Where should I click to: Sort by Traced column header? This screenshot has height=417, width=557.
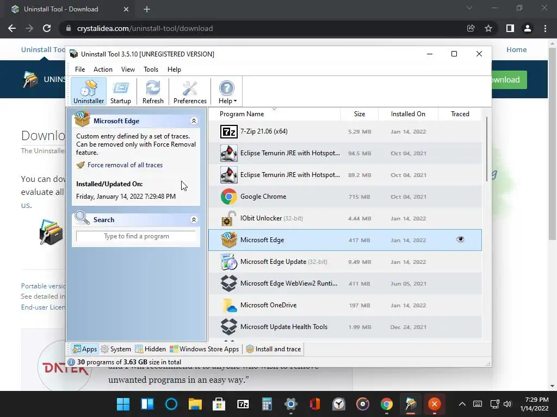tap(460, 114)
